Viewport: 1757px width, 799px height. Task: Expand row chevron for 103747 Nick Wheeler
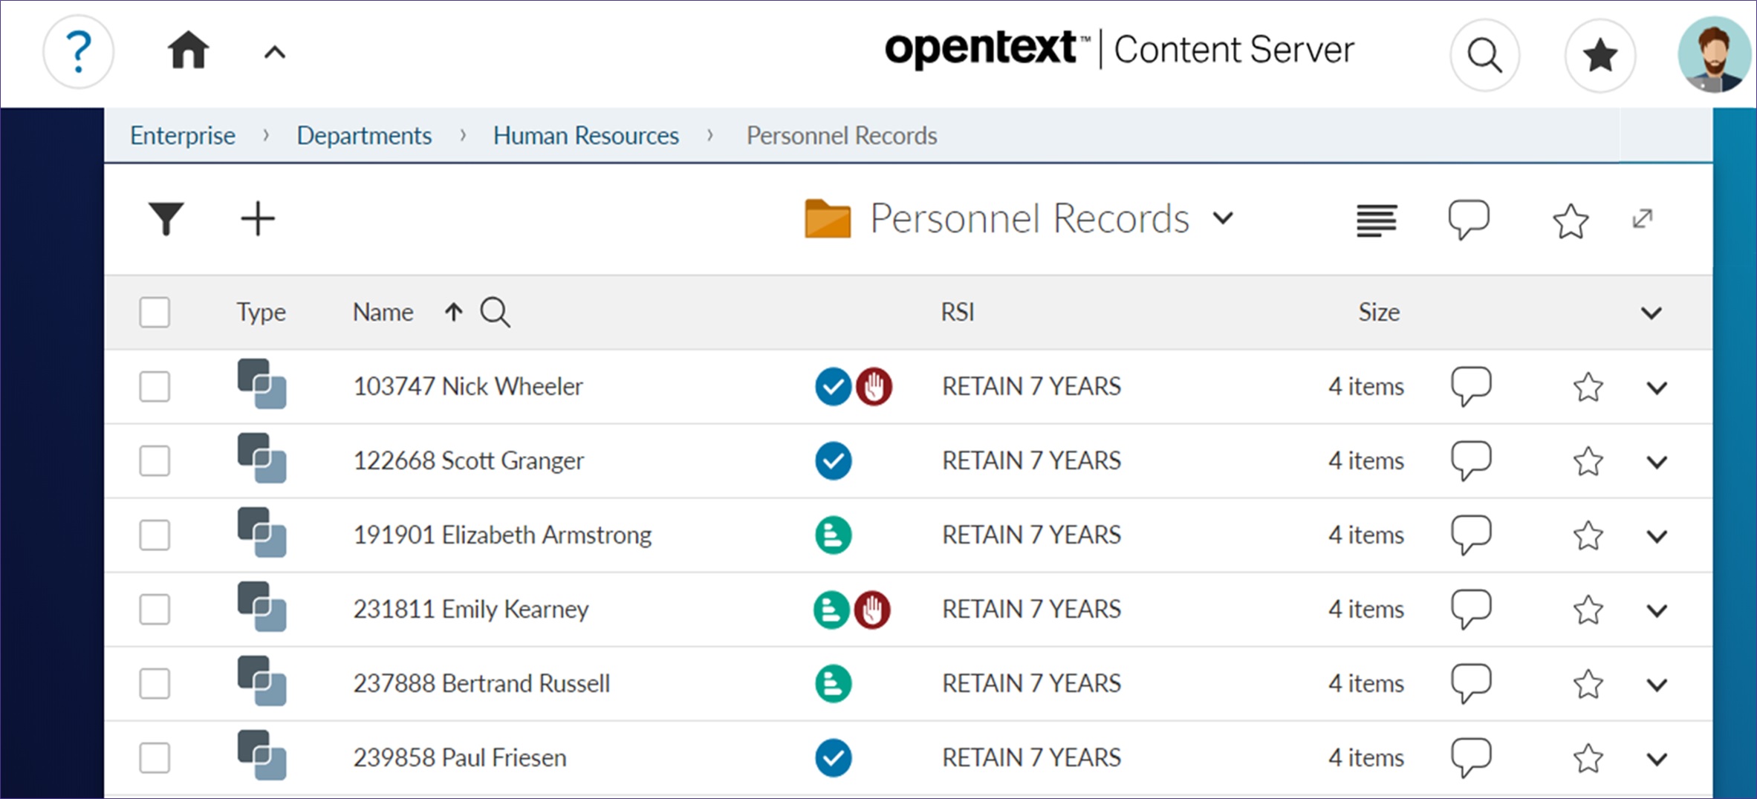1657,388
